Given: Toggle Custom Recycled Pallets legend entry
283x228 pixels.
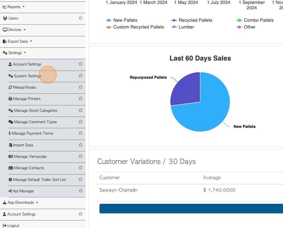Looking at the screenshot, I should (x=135, y=27).
